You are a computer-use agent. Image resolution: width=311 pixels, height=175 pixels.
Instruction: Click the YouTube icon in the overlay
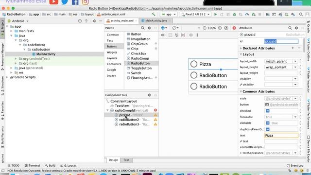[x=54, y=2]
